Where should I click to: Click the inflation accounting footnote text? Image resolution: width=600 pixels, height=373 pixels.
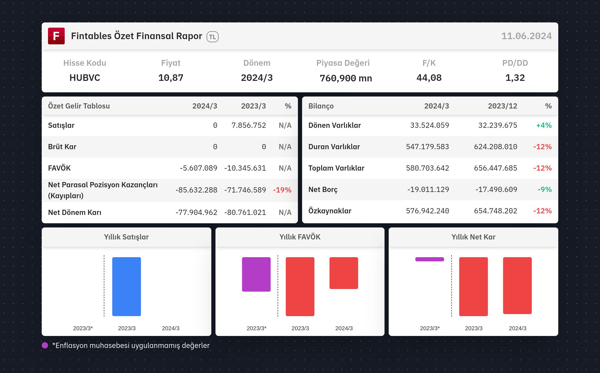point(131,345)
